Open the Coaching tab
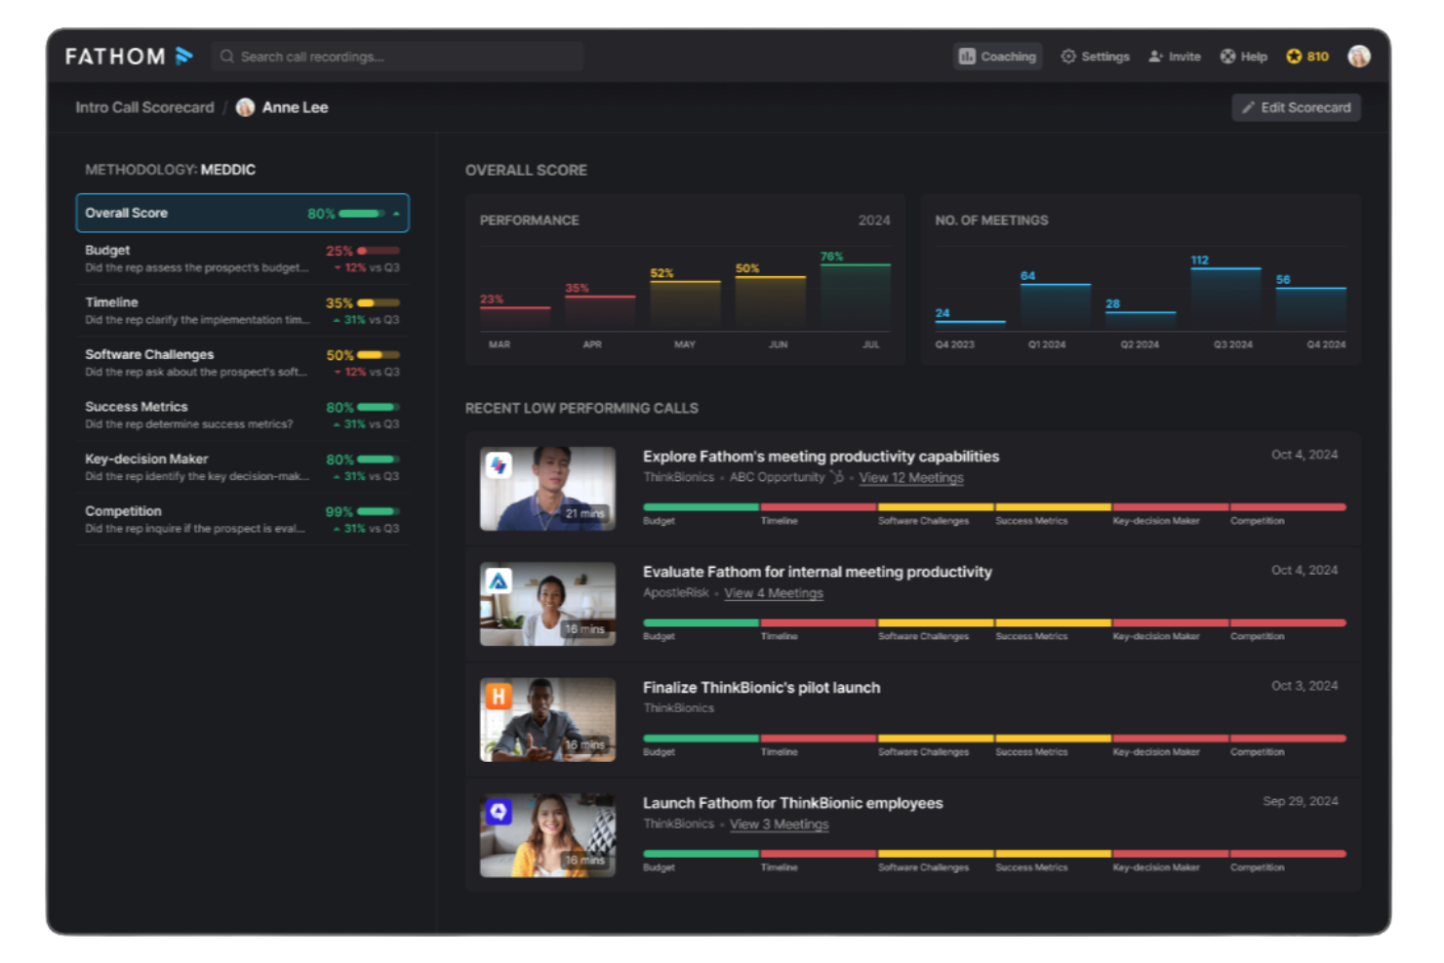 [997, 57]
